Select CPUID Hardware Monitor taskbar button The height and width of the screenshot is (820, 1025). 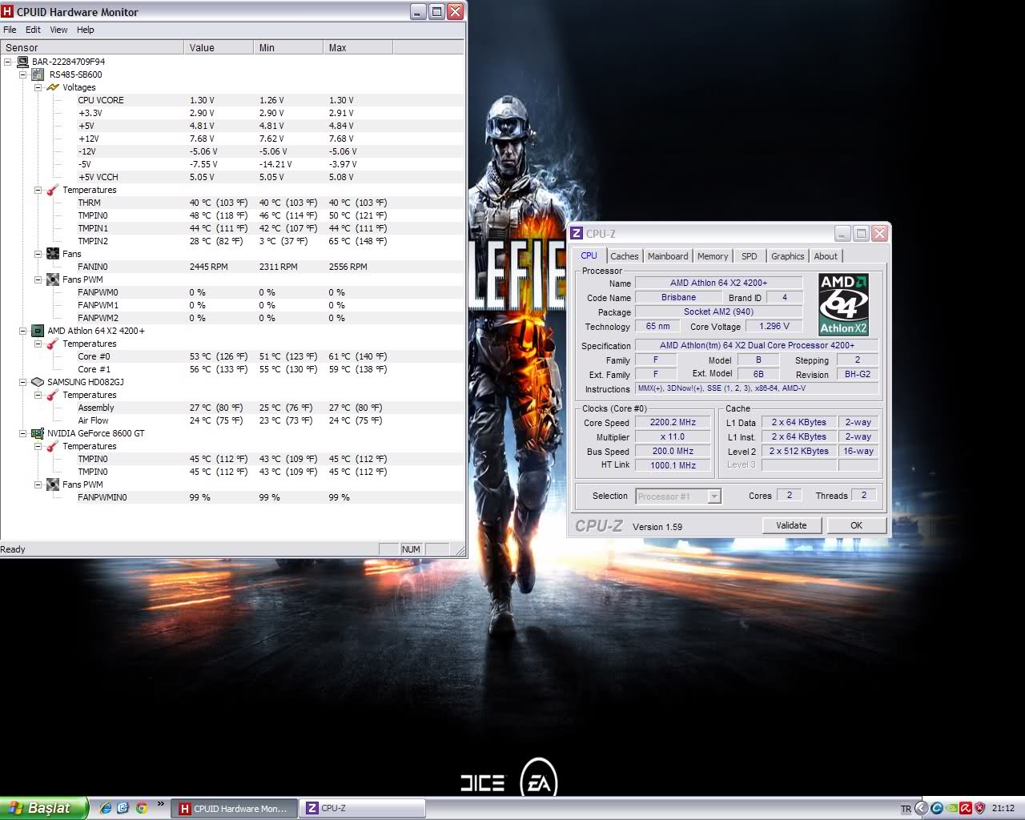tap(235, 809)
